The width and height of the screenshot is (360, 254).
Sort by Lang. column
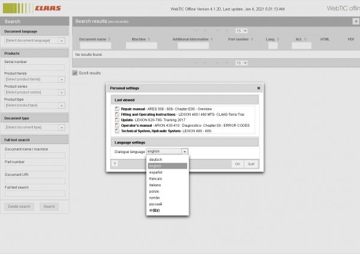click(x=278, y=39)
